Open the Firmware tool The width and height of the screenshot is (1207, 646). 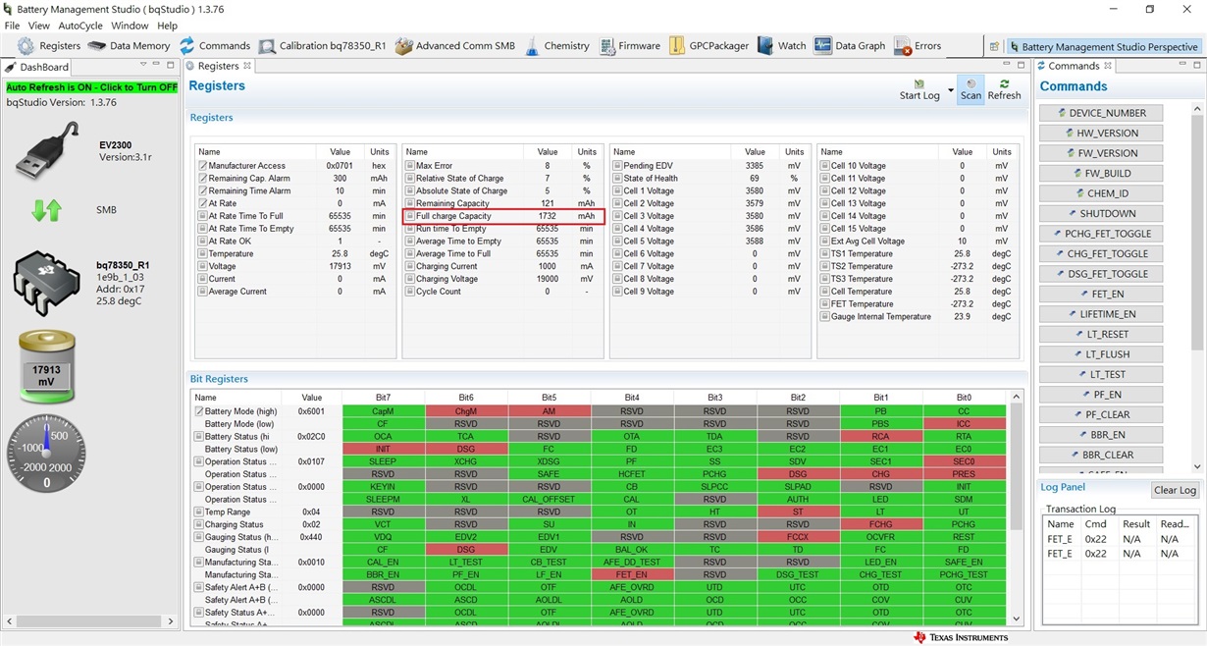(x=629, y=46)
